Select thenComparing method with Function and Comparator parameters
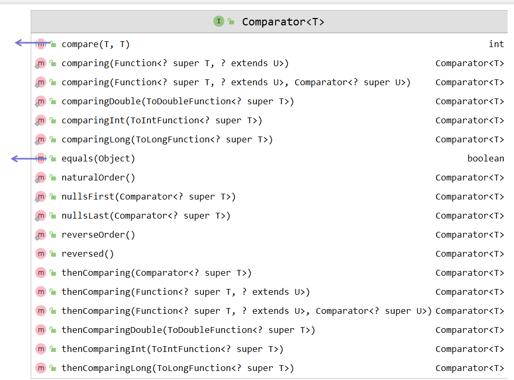The height and width of the screenshot is (380, 514). pos(246,311)
